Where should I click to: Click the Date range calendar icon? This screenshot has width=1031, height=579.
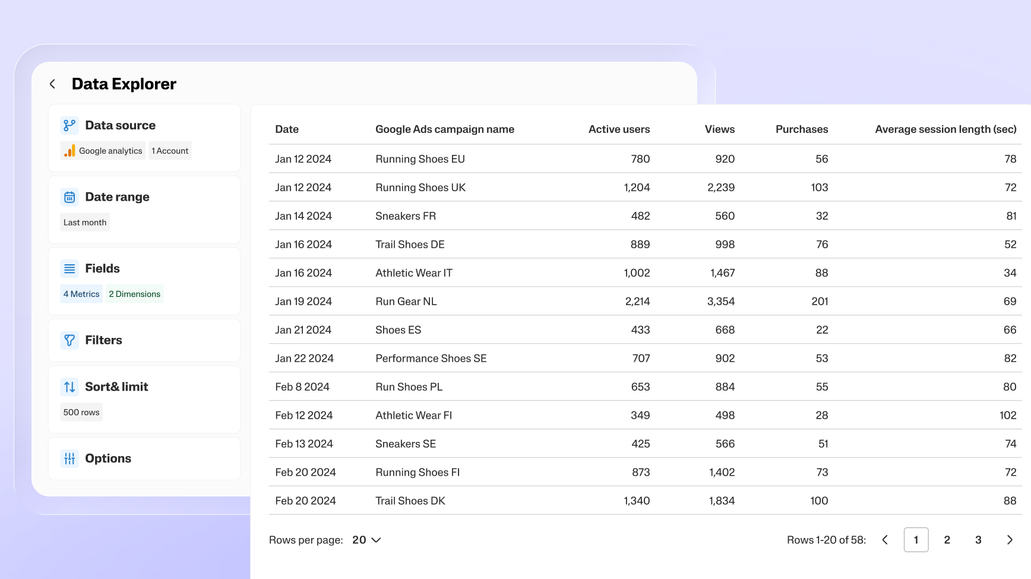click(x=69, y=197)
